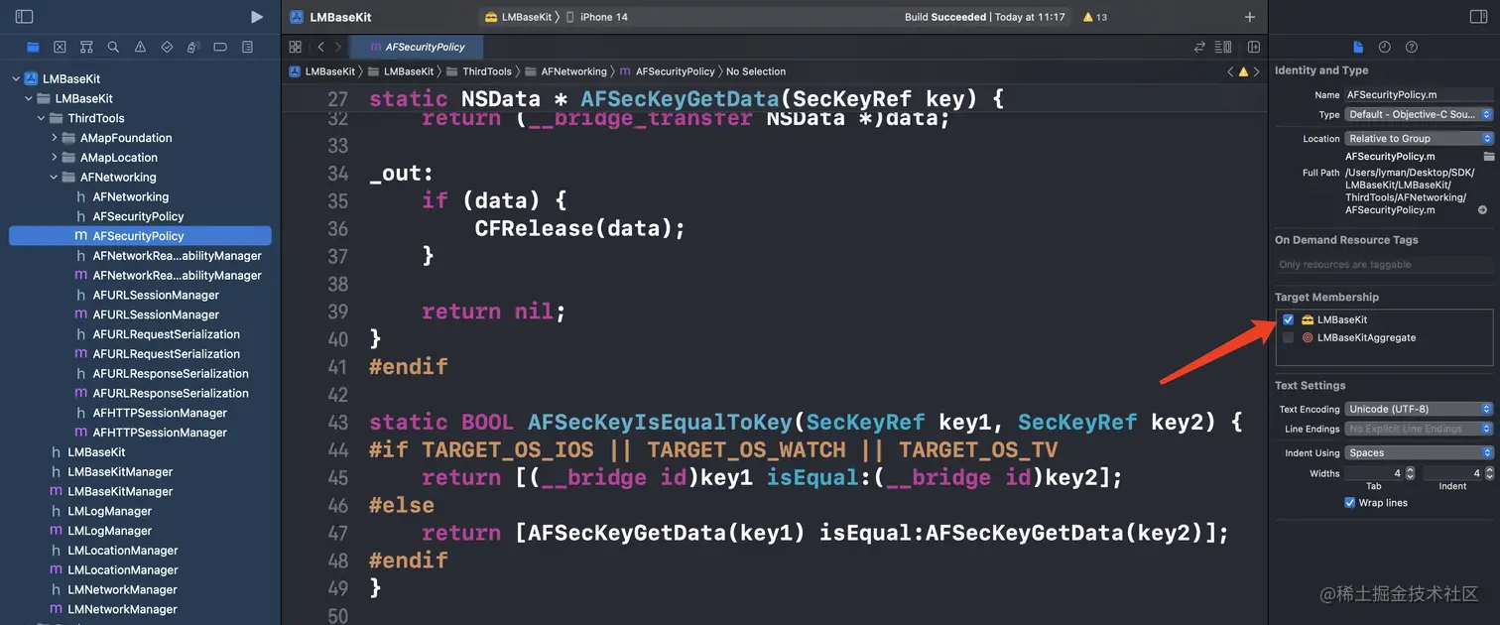Viewport: 1500px width, 625px height.
Task: Click No Selection in jump bar
Action: pyautogui.click(x=756, y=71)
